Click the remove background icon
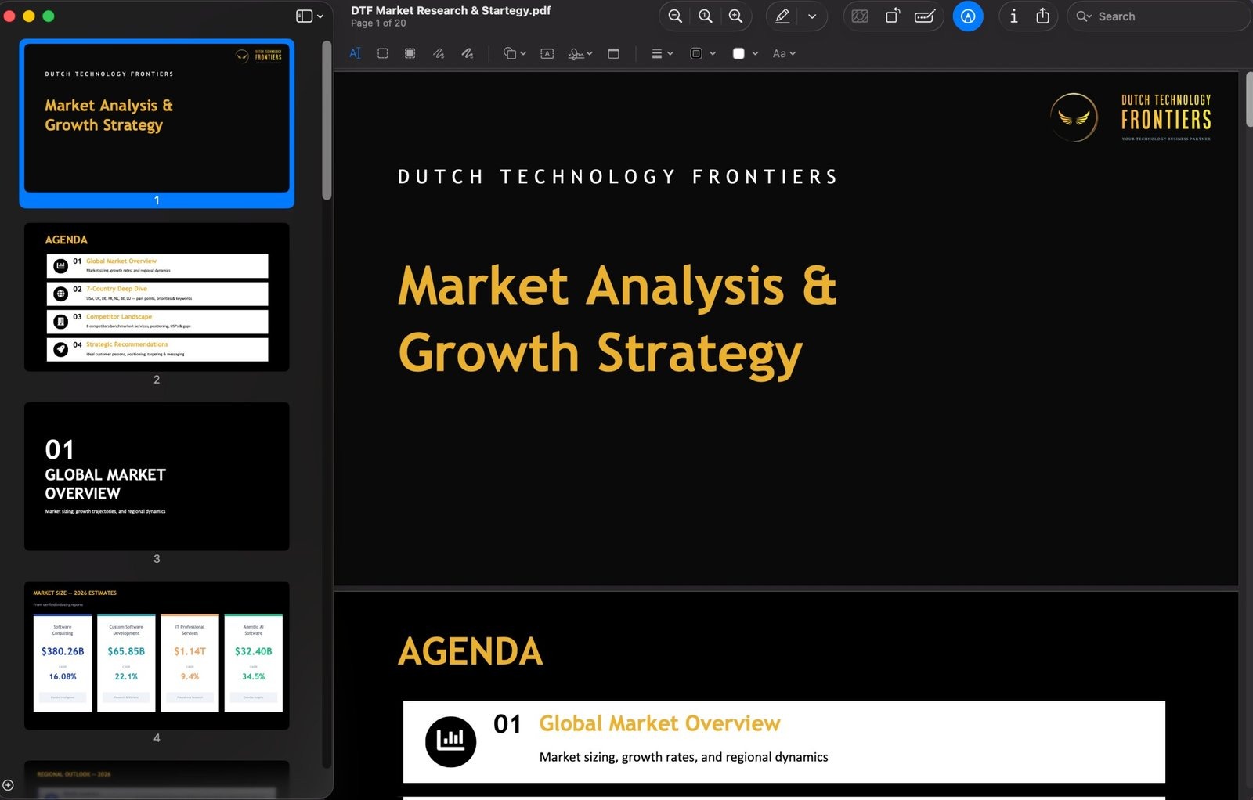 (860, 16)
